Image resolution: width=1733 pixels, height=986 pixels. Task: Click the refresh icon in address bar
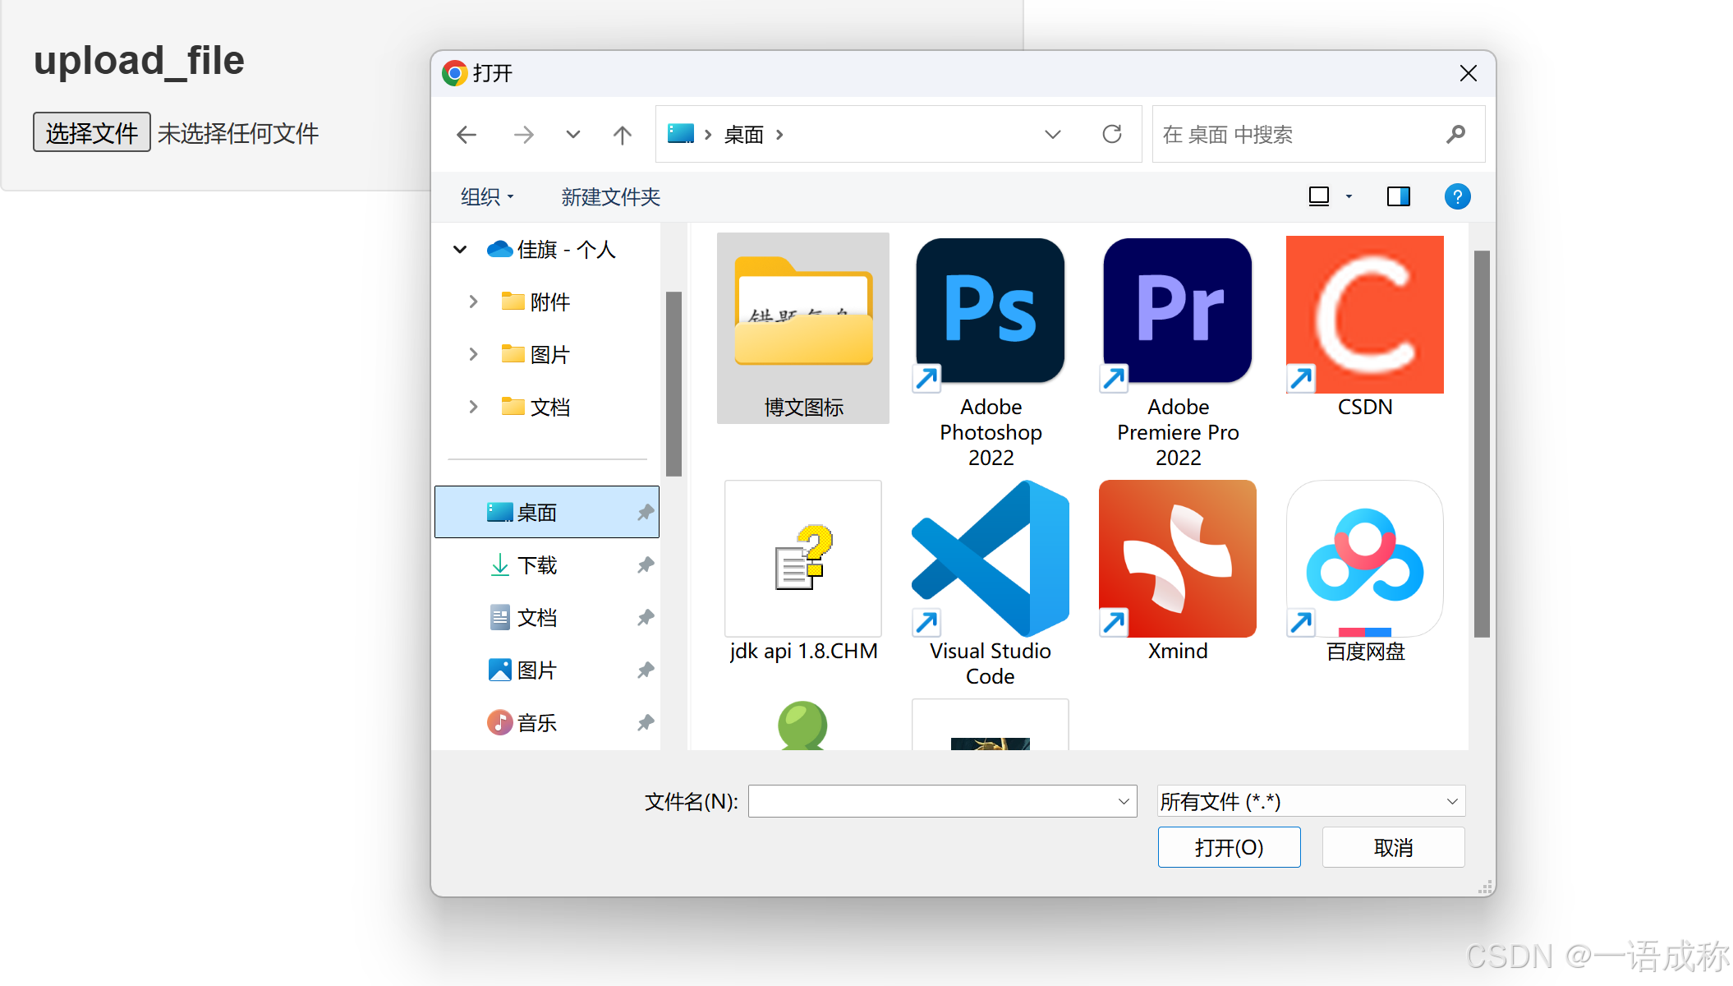tap(1112, 134)
